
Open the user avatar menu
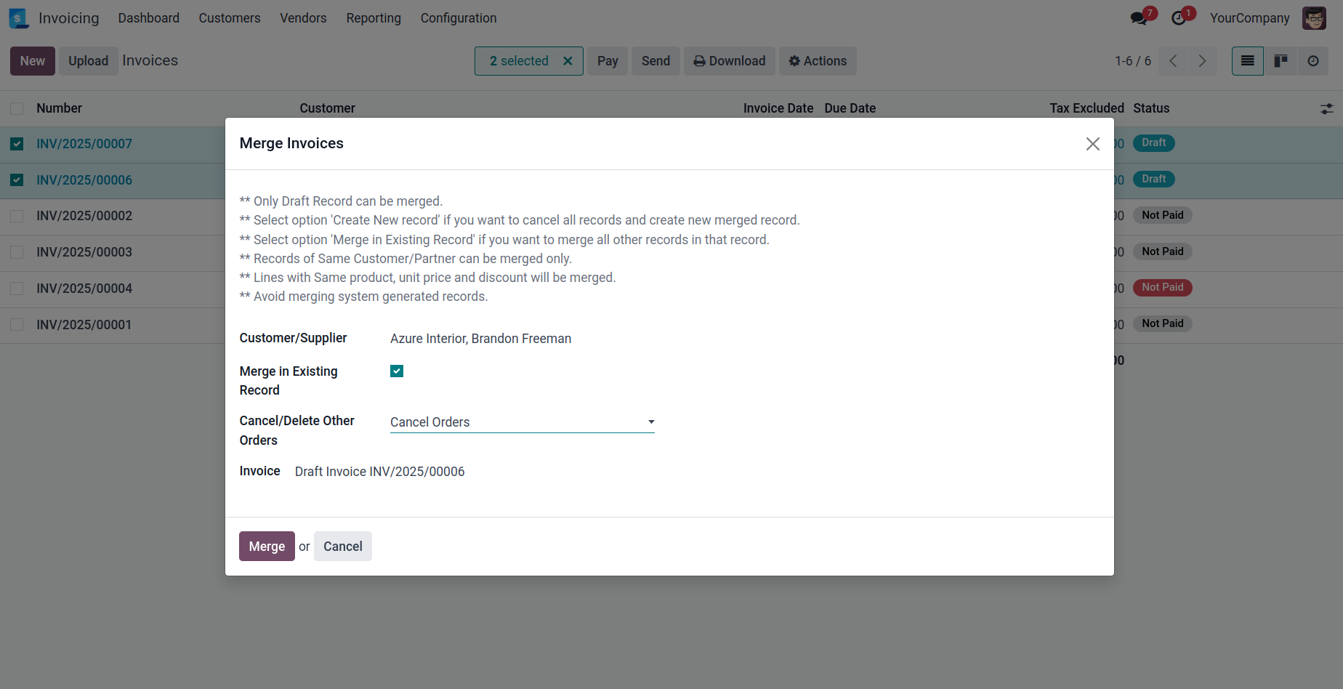[x=1314, y=18]
